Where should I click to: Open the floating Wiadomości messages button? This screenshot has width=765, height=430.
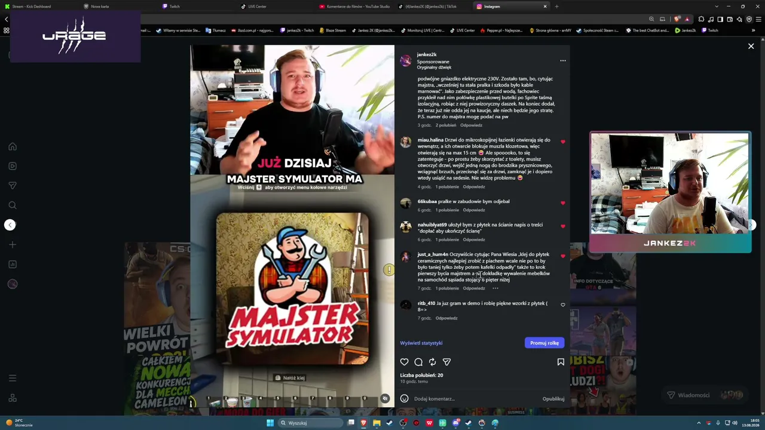705,395
